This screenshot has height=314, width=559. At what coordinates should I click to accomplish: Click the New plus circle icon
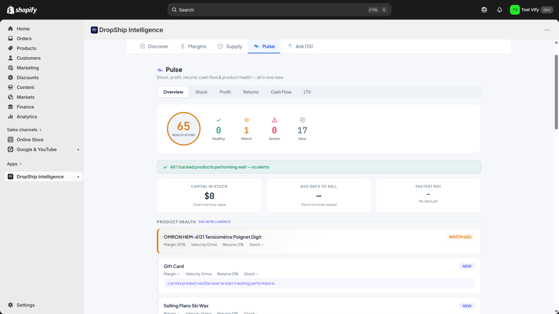click(303, 120)
